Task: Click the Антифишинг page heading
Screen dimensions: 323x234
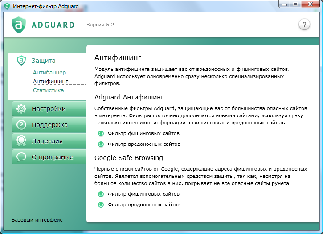Action: [x=118, y=58]
